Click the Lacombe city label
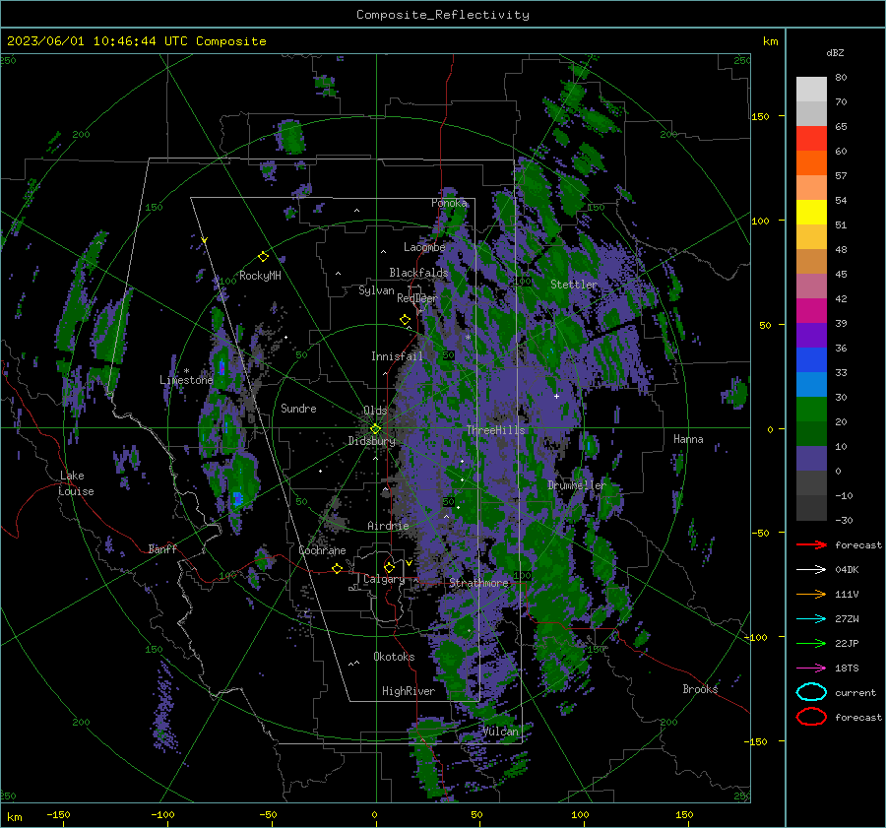This screenshot has width=886, height=828. (x=424, y=247)
